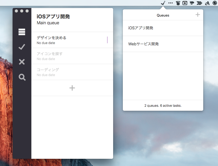
Task: Click the purple marker on デザインを決める
Action: (x=107, y=40)
